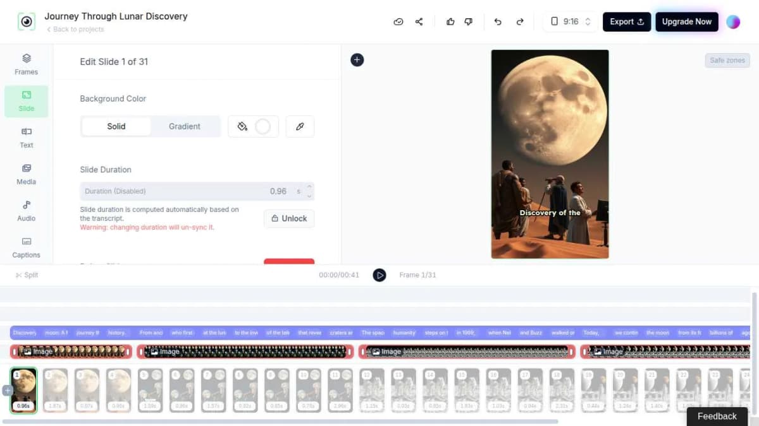Switch background to Gradient
This screenshot has width=759, height=426.
(x=185, y=126)
